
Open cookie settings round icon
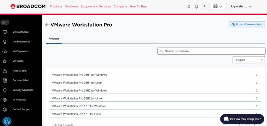click(x=7, y=121)
